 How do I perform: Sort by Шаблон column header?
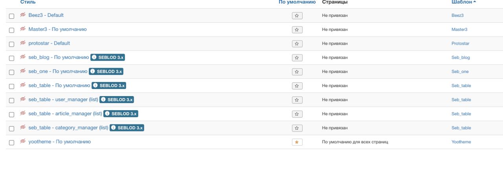click(463, 2)
